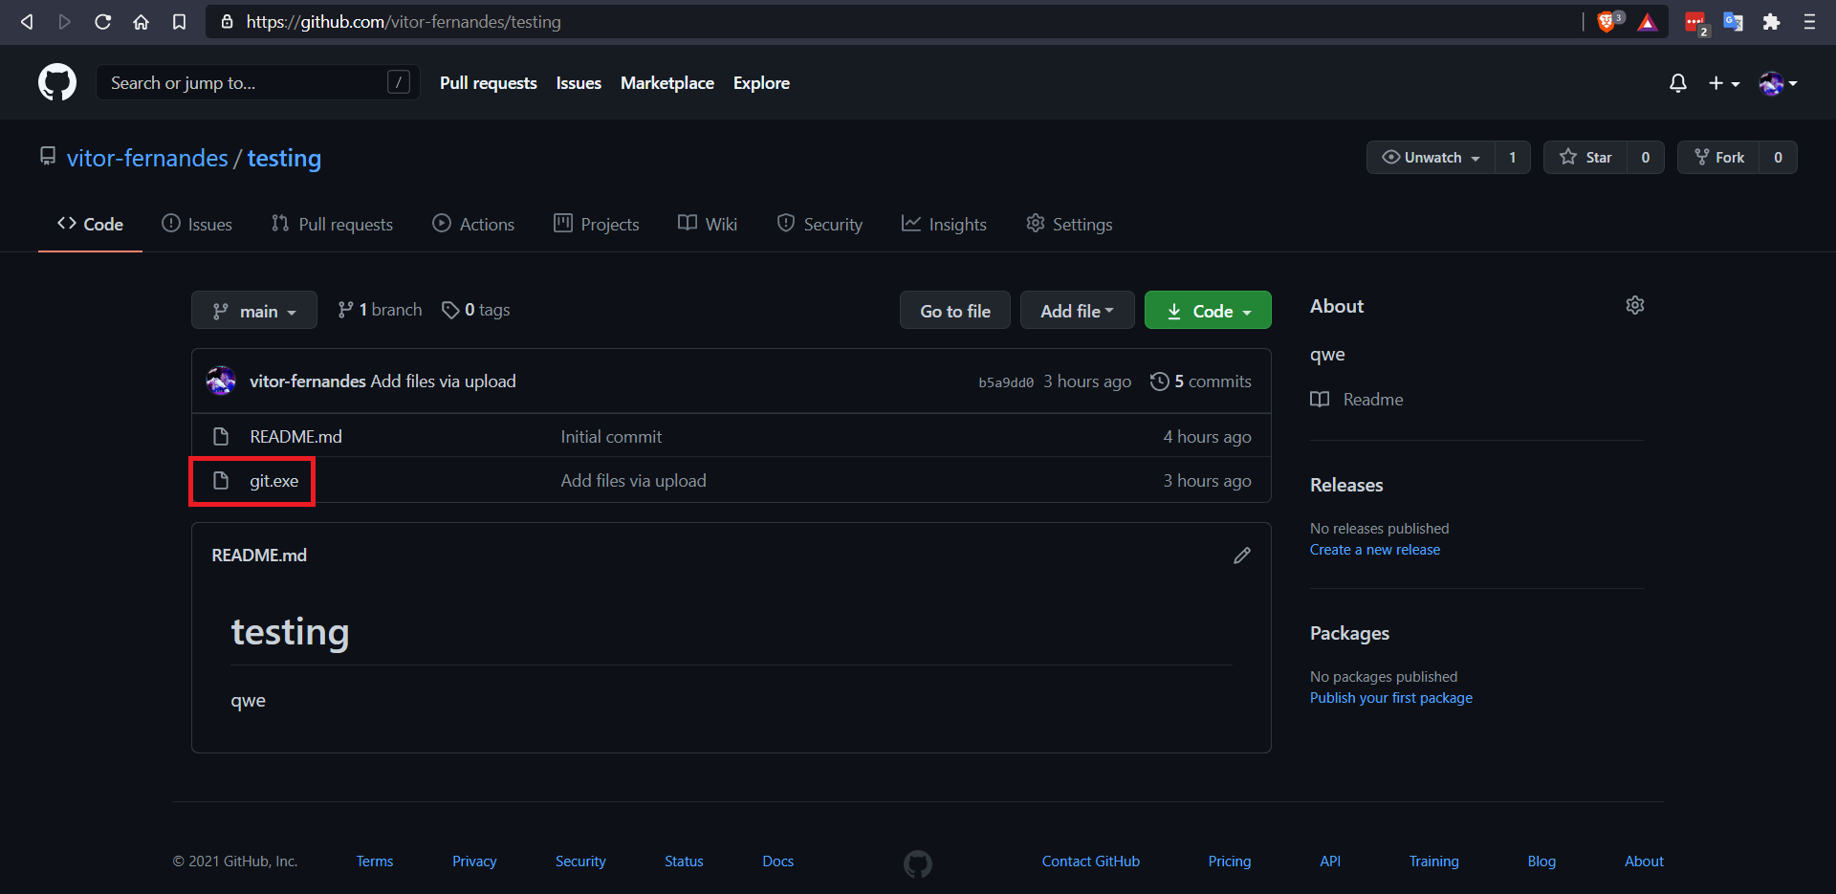Open the git.exe file
The height and width of the screenshot is (894, 1836).
click(x=273, y=481)
